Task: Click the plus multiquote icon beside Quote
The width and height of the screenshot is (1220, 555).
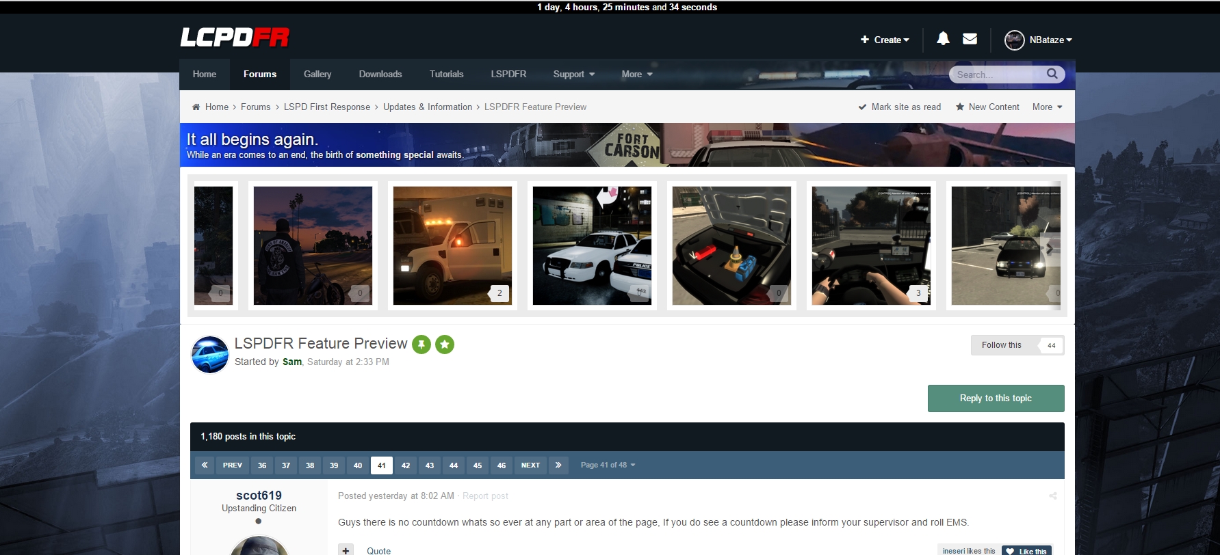Action: click(x=346, y=550)
